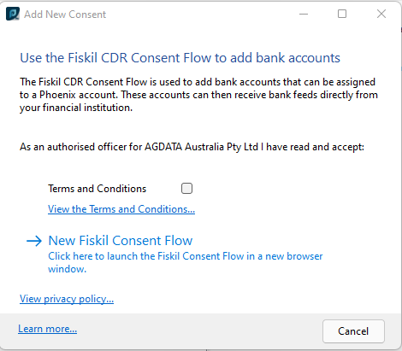Click the Cancel button
This screenshot has height=351, width=402.
pyautogui.click(x=353, y=331)
